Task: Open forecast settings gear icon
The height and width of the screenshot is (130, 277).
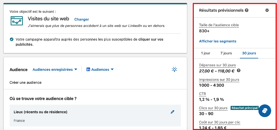Action: click(267, 10)
